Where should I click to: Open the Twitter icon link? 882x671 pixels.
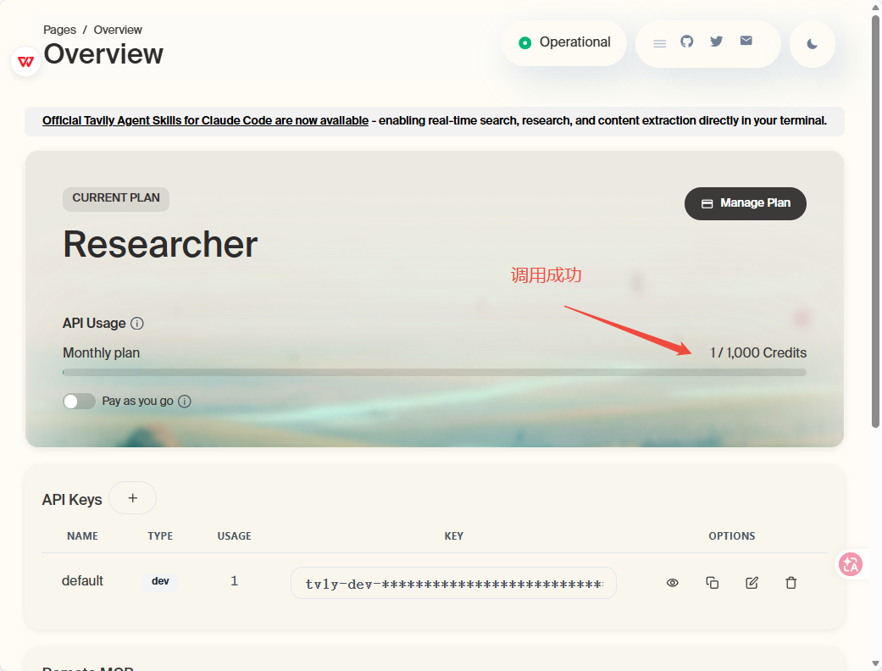tap(716, 41)
